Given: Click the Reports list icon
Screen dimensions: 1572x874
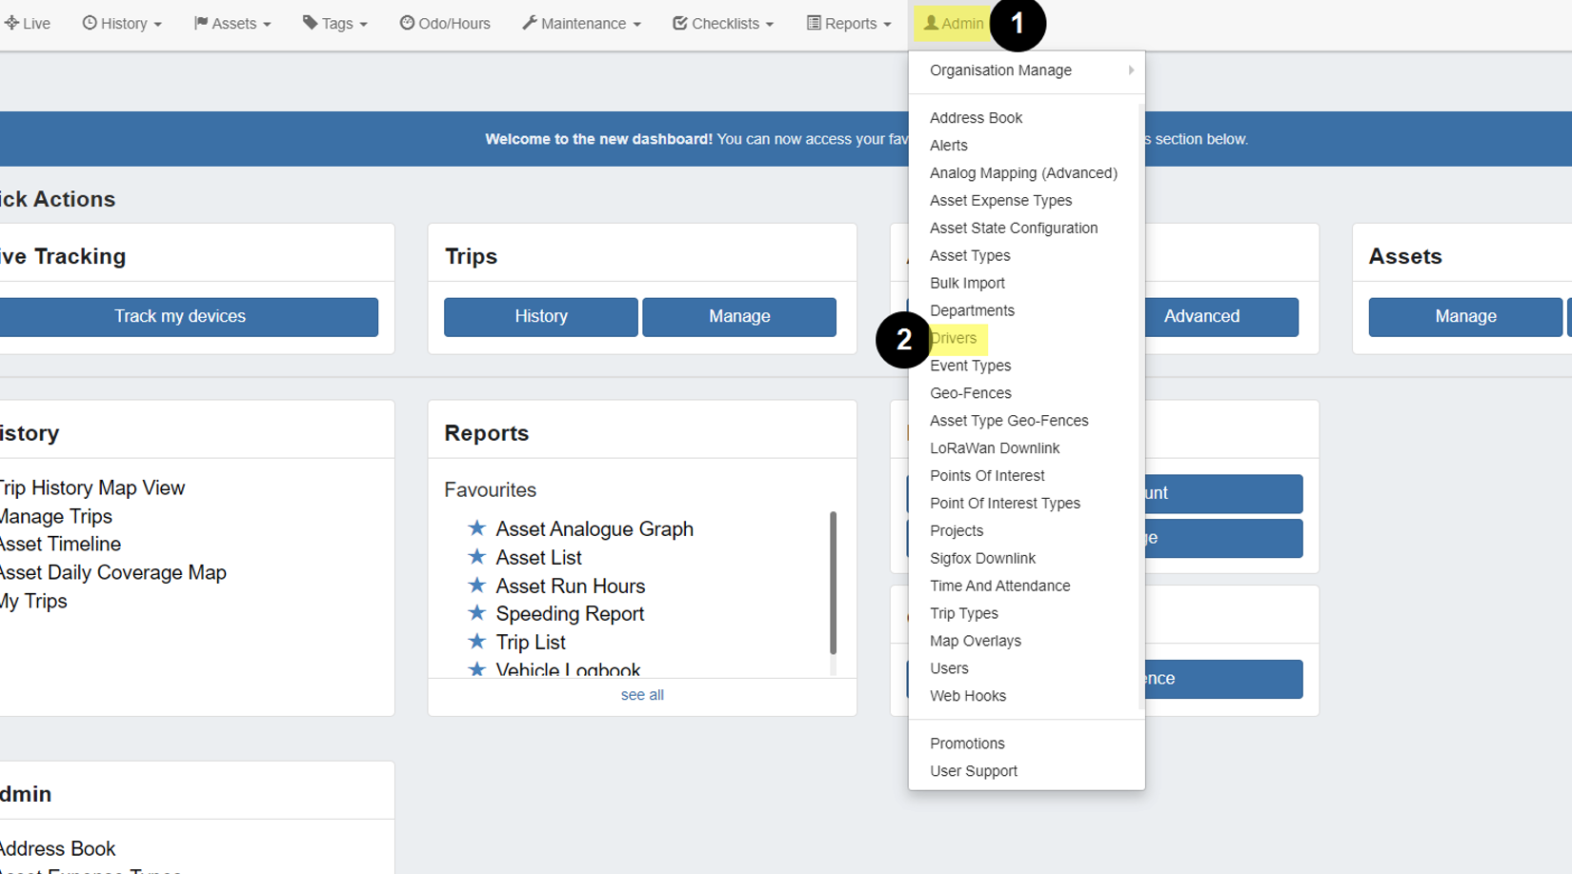Looking at the screenshot, I should point(814,23).
